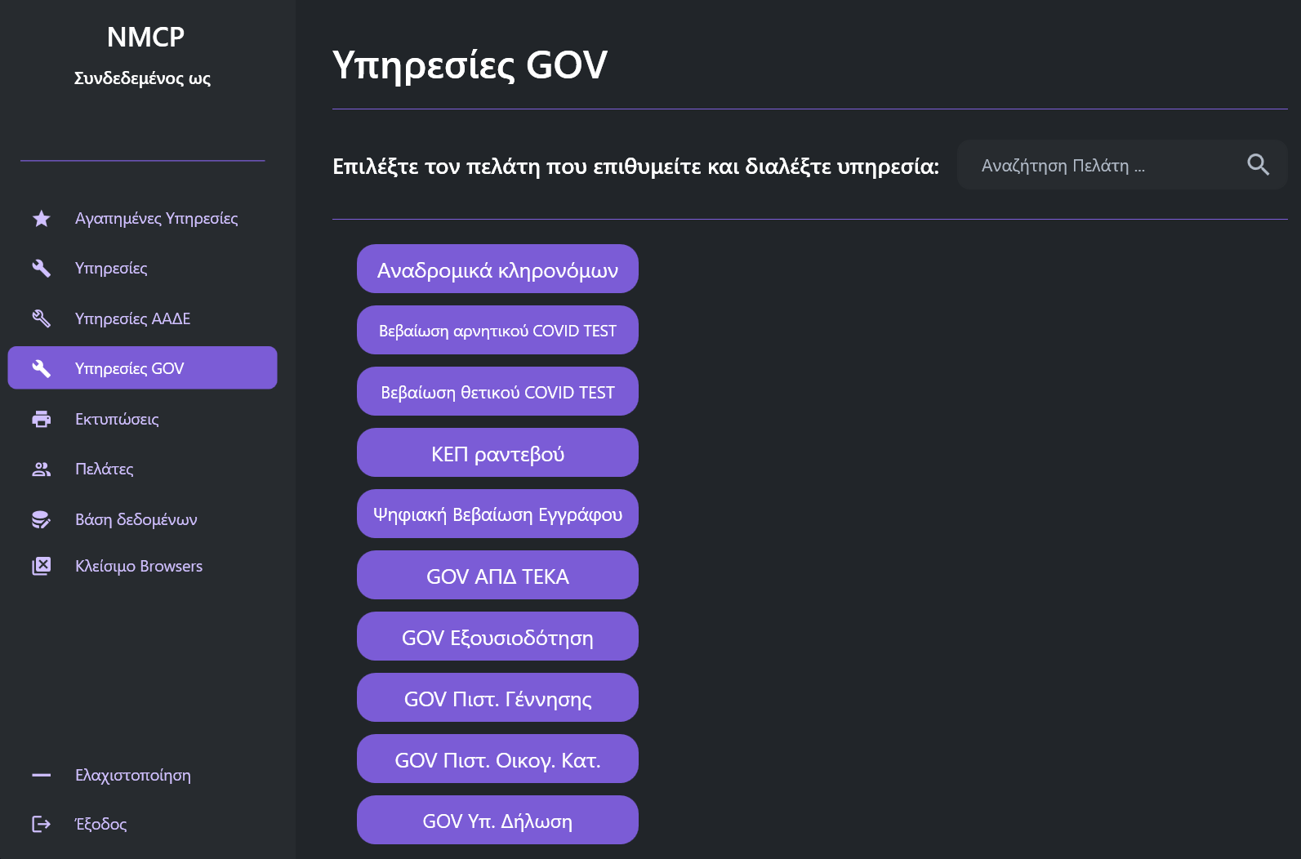Click the wrench icon beside Υπηρεσίες

point(42,269)
